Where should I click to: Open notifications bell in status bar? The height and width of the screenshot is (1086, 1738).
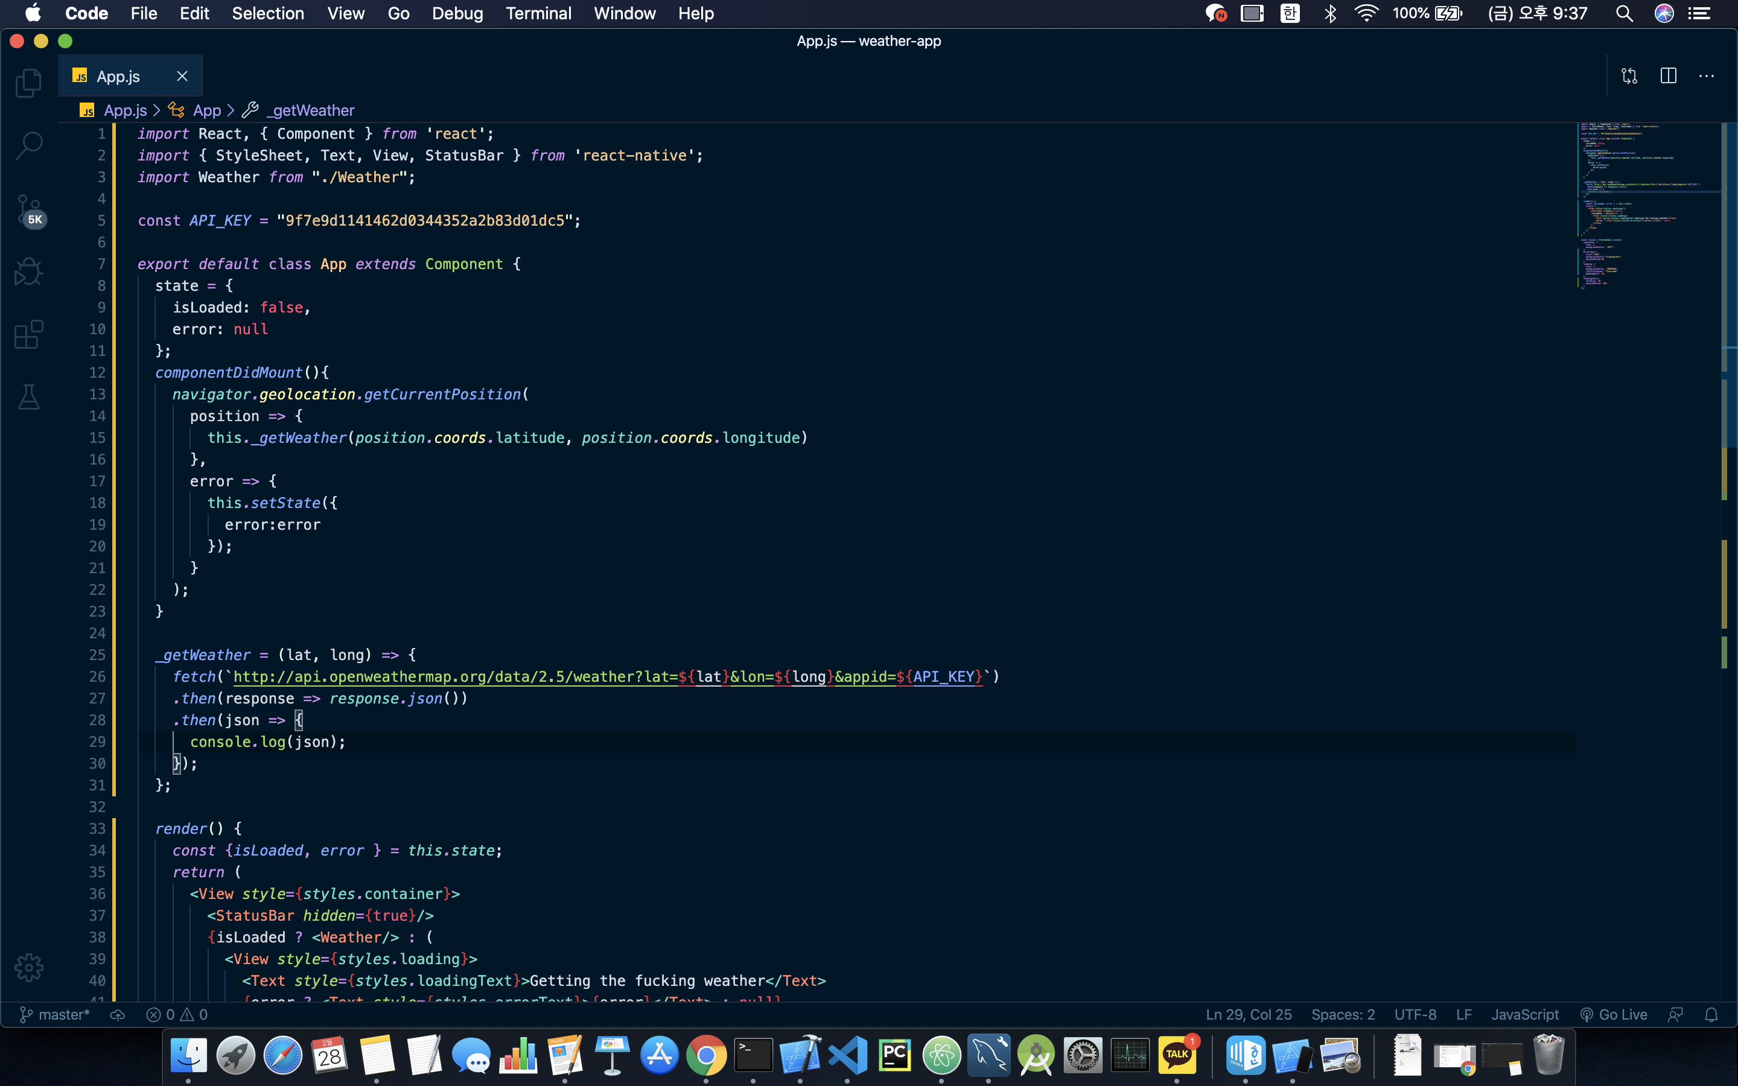[1711, 1014]
